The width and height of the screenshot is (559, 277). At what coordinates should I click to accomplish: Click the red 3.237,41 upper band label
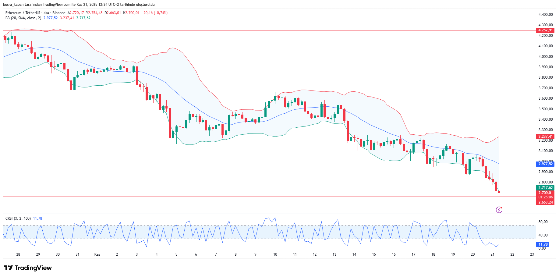[545, 137]
